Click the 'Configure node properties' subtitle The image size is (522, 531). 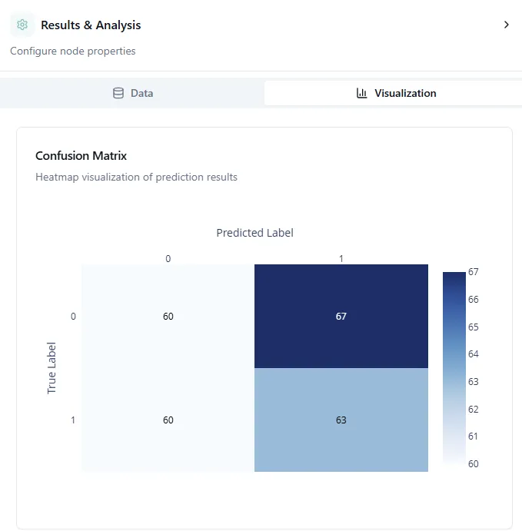(x=73, y=51)
